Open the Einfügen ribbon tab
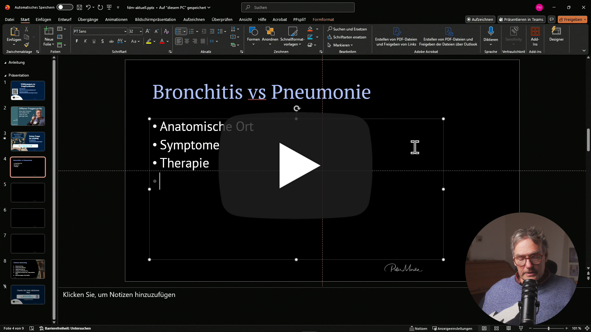The width and height of the screenshot is (591, 332). (x=43, y=19)
